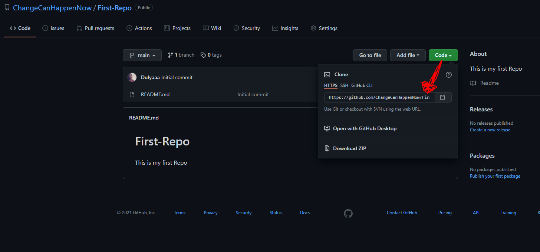The width and height of the screenshot is (540, 252).
Task: Click the book icon beside Readme
Action: (x=473, y=83)
